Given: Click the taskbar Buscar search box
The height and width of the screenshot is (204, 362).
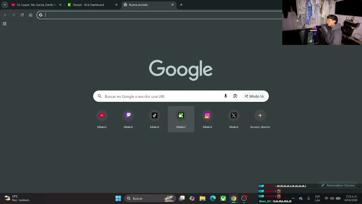Looking at the screenshot, I should (150, 198).
